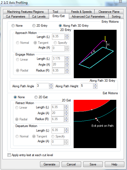
Task: Save the profiling parameters
Action: coord(93,164)
